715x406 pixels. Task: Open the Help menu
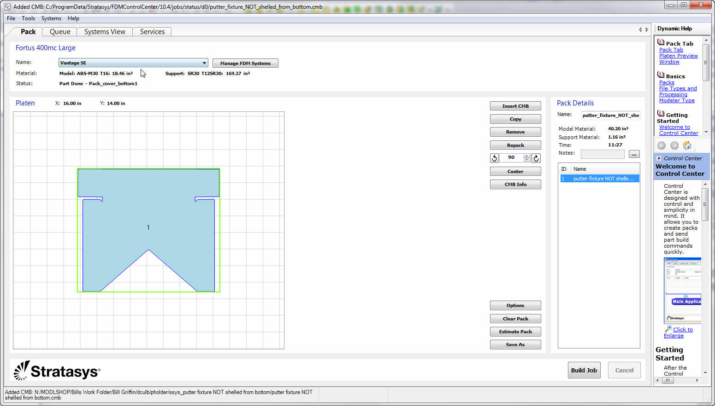coord(73,18)
